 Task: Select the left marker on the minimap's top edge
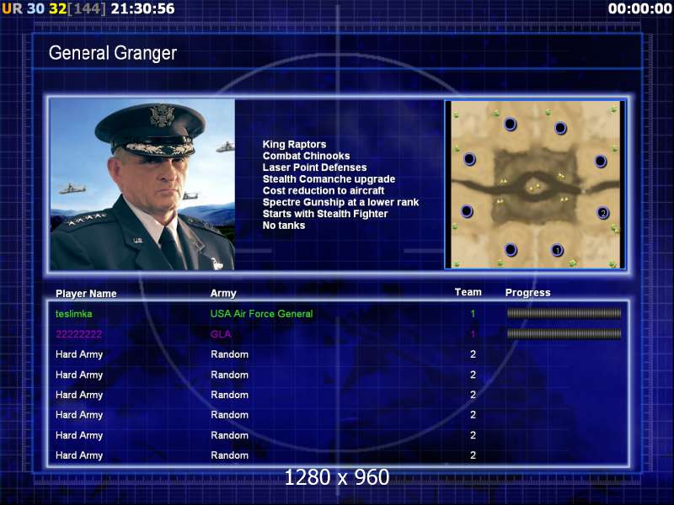(x=511, y=124)
